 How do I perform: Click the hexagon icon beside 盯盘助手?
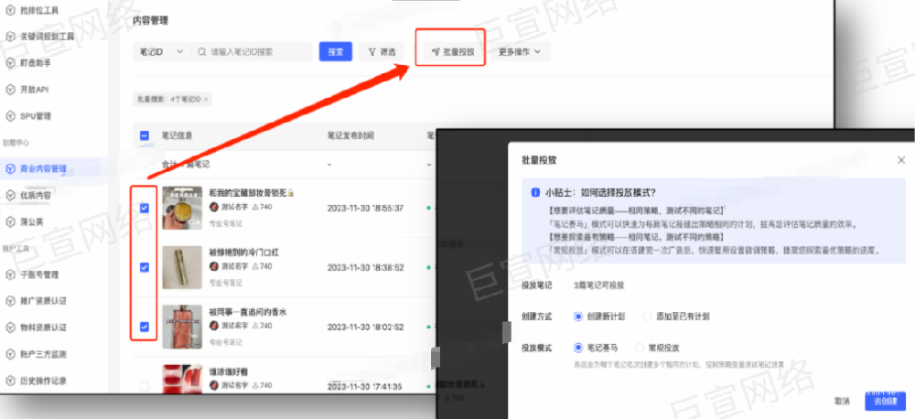coord(10,63)
